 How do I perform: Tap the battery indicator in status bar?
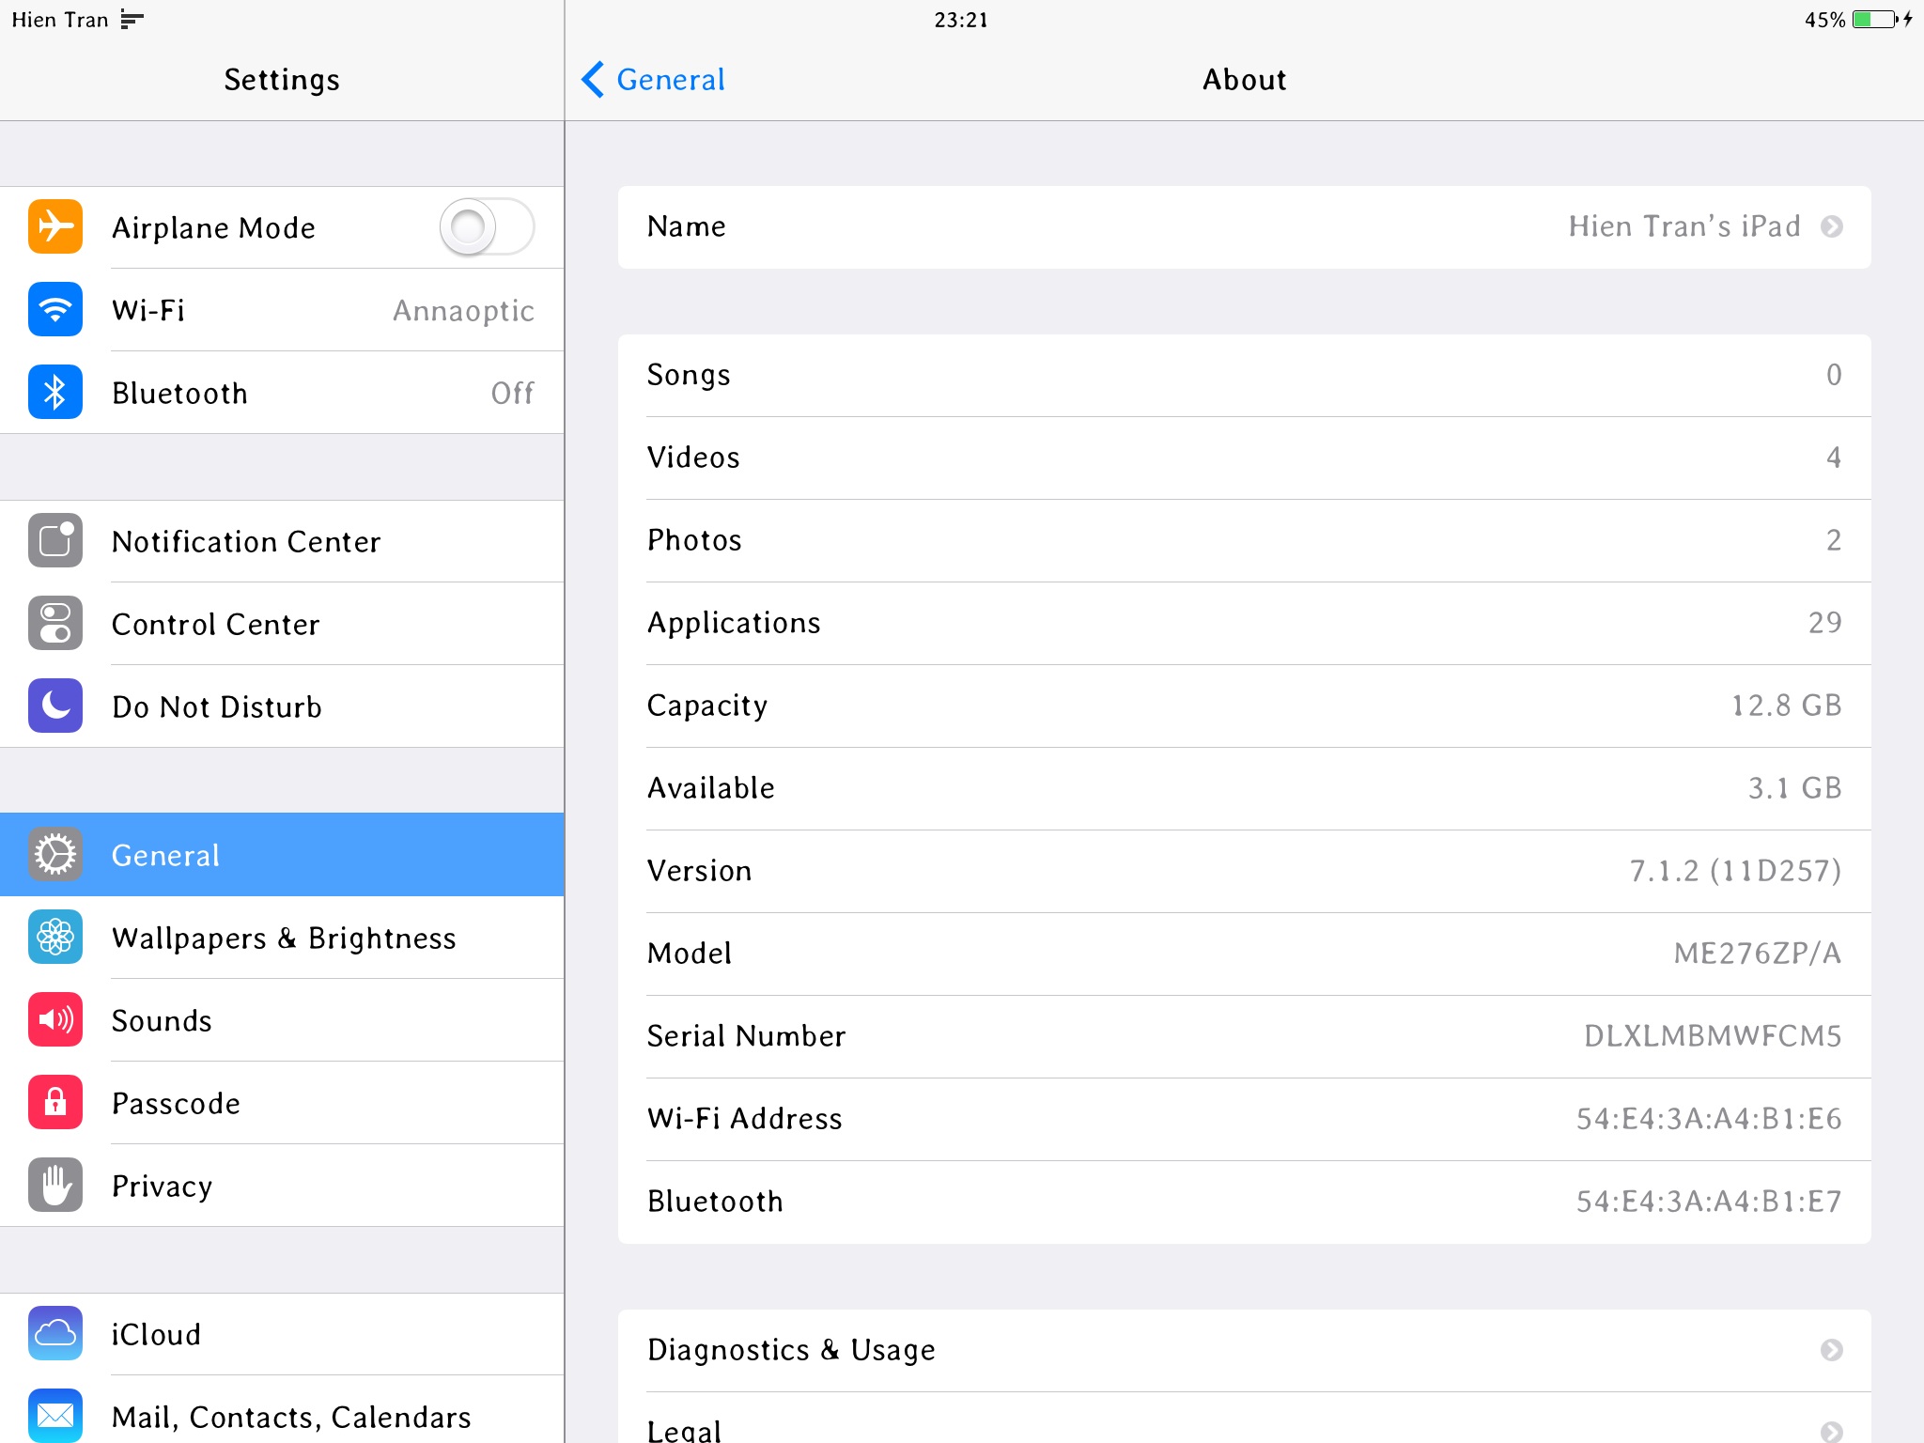pyautogui.click(x=1874, y=20)
